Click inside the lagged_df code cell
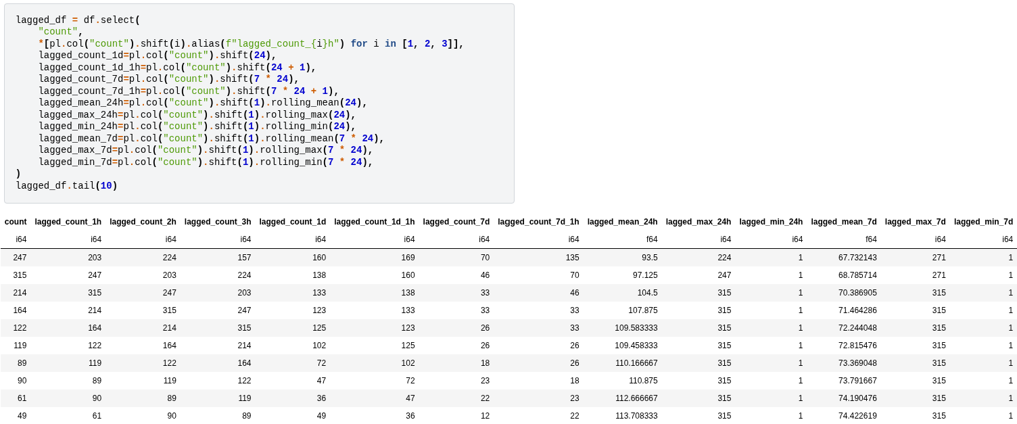This screenshot has width=1017, height=424. click(259, 103)
